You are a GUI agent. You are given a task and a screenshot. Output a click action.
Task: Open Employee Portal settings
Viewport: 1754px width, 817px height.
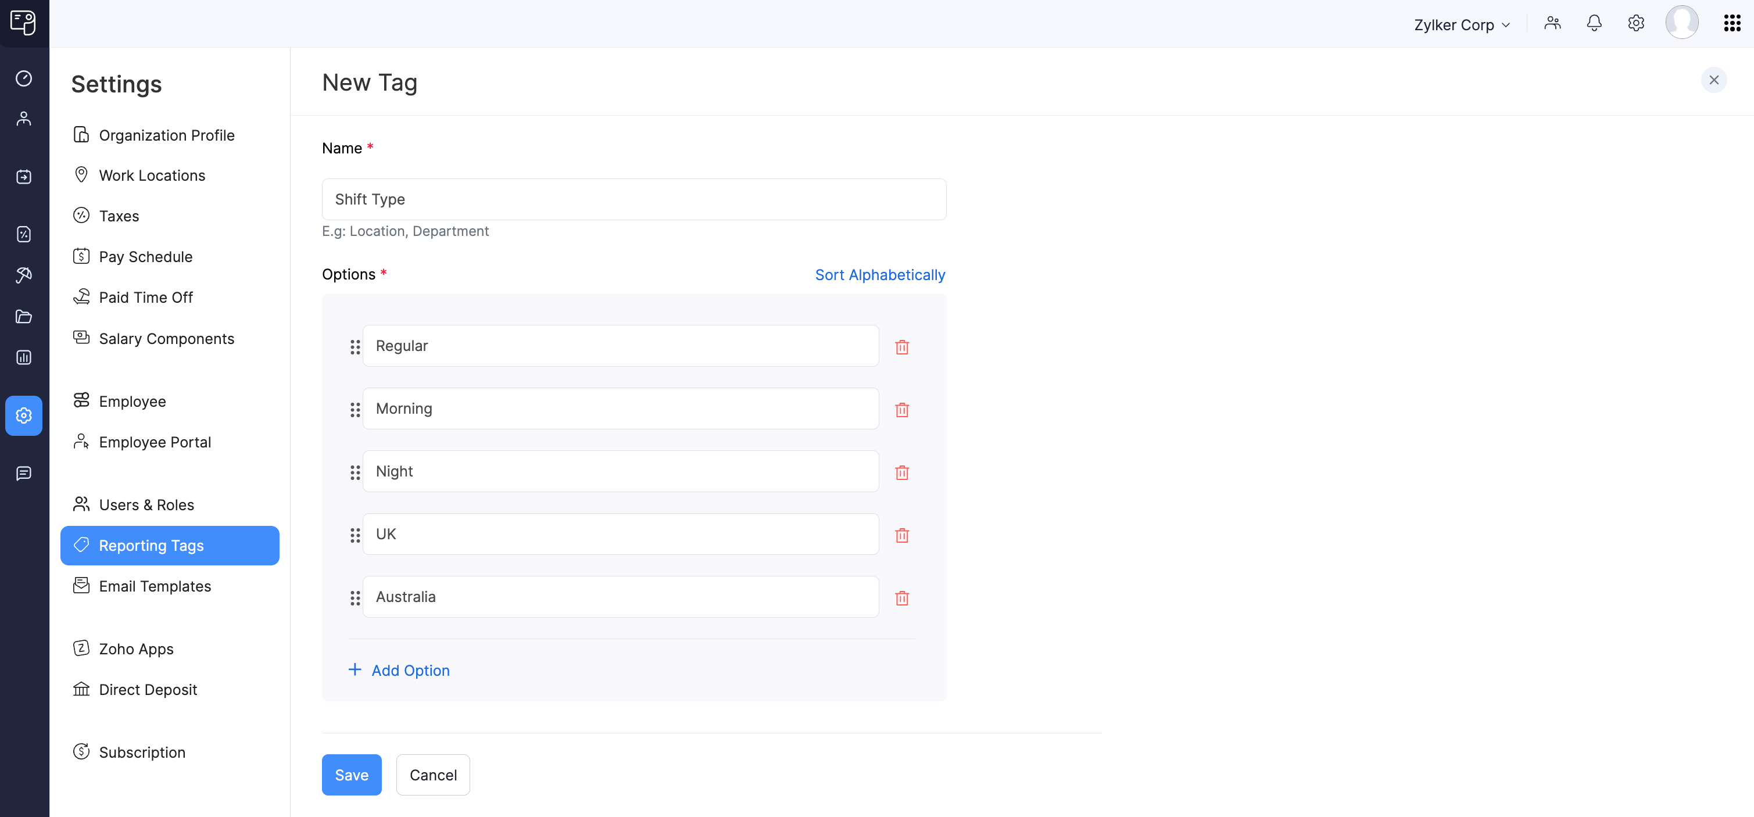click(170, 442)
